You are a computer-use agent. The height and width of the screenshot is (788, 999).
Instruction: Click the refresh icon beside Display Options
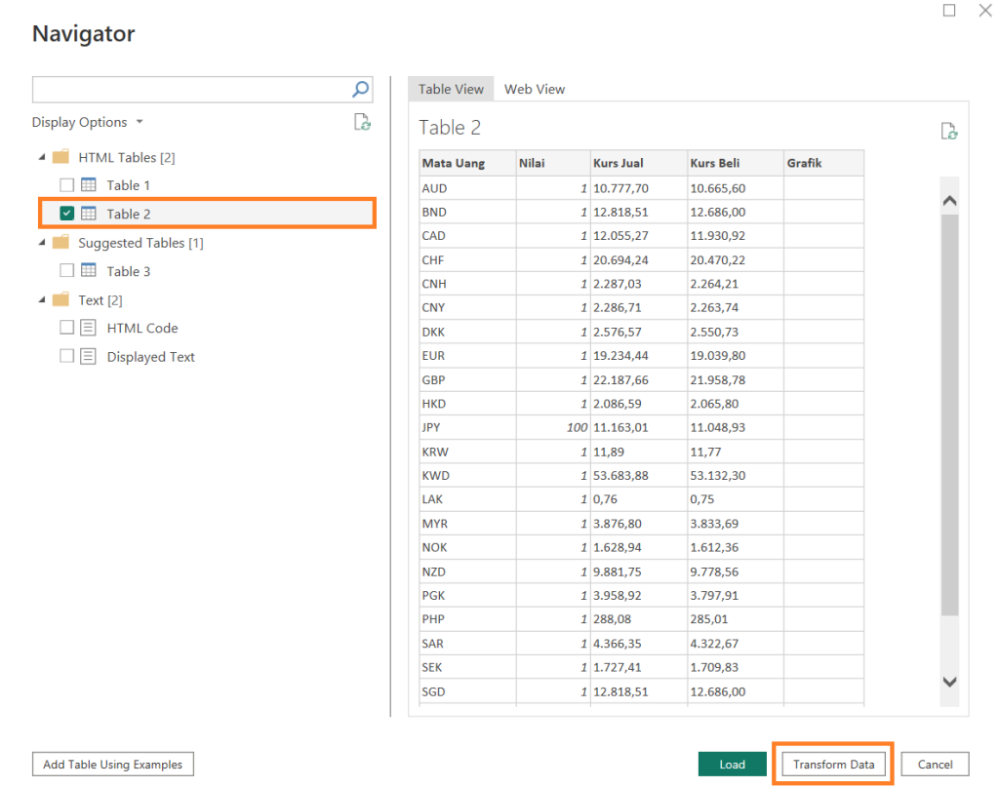coord(362,122)
